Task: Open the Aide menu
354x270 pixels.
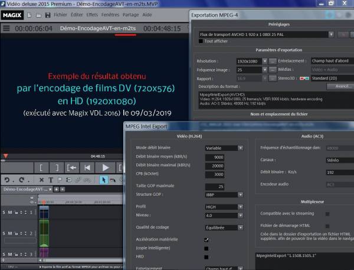Action: [x=147, y=15]
